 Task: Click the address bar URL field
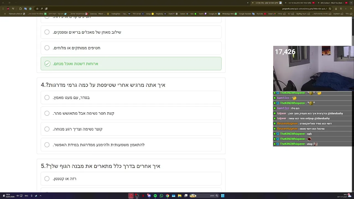point(183,9)
